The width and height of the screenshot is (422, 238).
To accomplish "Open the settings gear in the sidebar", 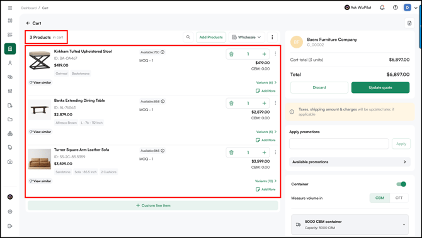I will [x=10, y=212].
